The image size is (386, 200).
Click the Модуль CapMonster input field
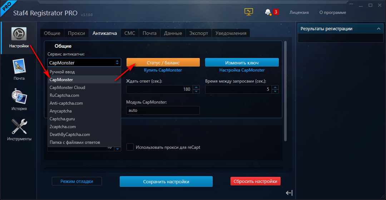pyautogui.click(x=163, y=110)
